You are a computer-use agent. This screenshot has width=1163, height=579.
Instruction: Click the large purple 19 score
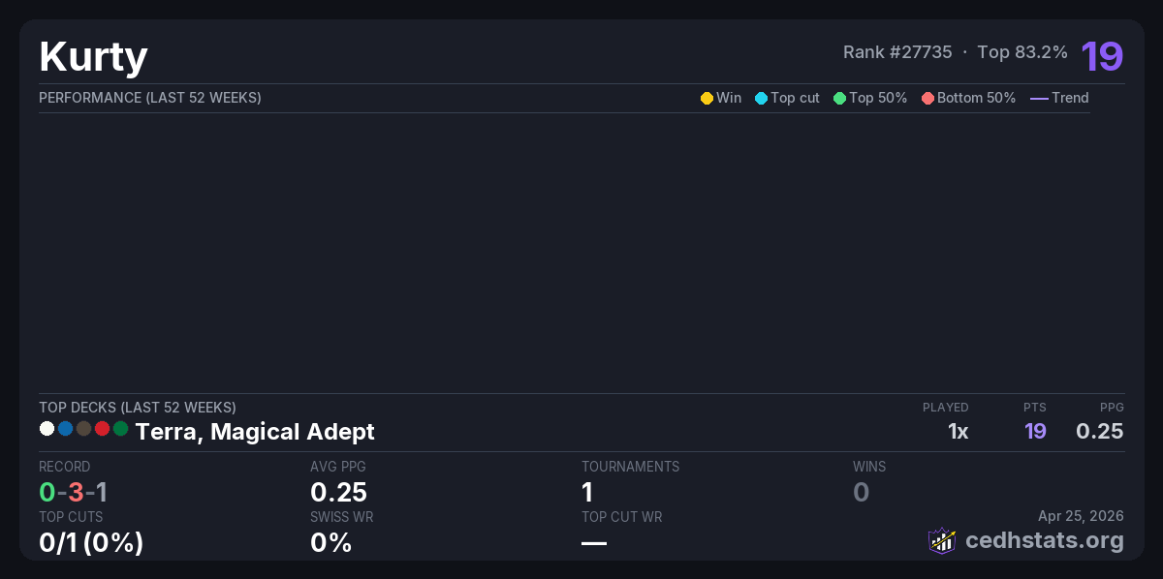(1102, 56)
